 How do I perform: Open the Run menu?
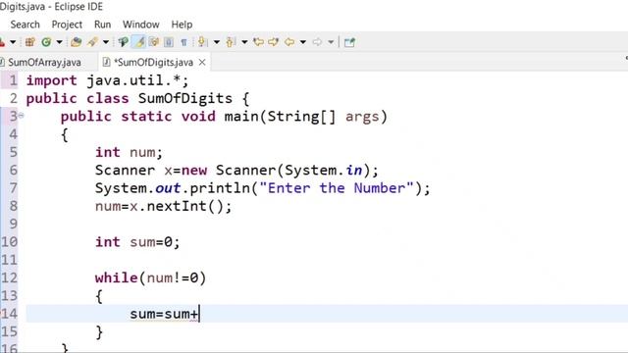coord(102,25)
